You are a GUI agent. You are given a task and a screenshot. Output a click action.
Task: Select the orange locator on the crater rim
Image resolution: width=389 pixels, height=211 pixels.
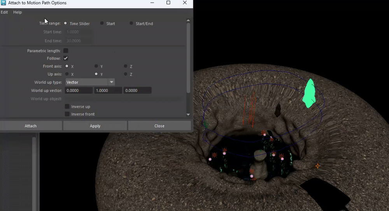click(x=317, y=166)
